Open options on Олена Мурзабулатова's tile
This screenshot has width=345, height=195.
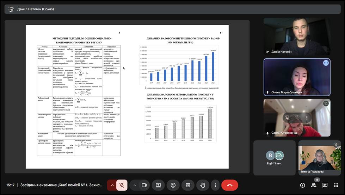coord(326,63)
